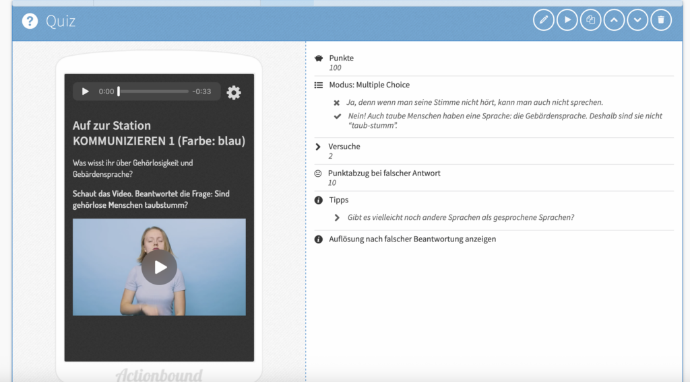Image resolution: width=690 pixels, height=382 pixels.
Task: Delete the Quiz element with trash icon
Action: pos(661,20)
